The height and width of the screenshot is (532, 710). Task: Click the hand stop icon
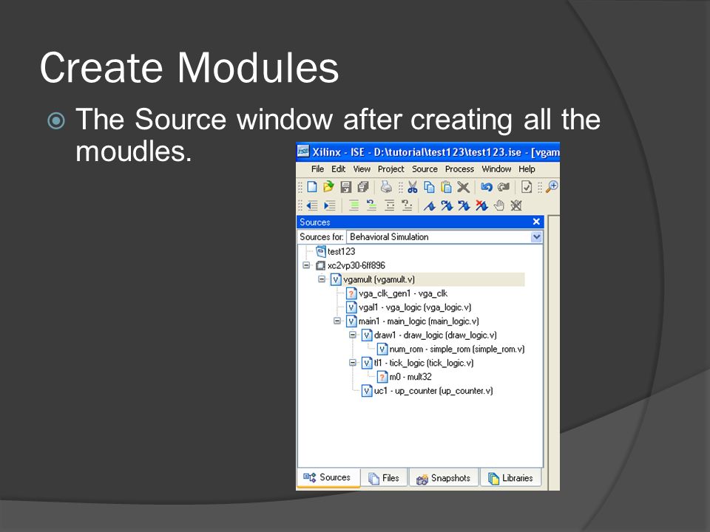[499, 206]
